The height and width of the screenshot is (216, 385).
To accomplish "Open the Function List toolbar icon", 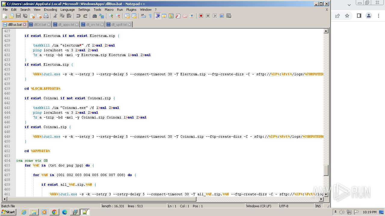I will click(x=178, y=16).
